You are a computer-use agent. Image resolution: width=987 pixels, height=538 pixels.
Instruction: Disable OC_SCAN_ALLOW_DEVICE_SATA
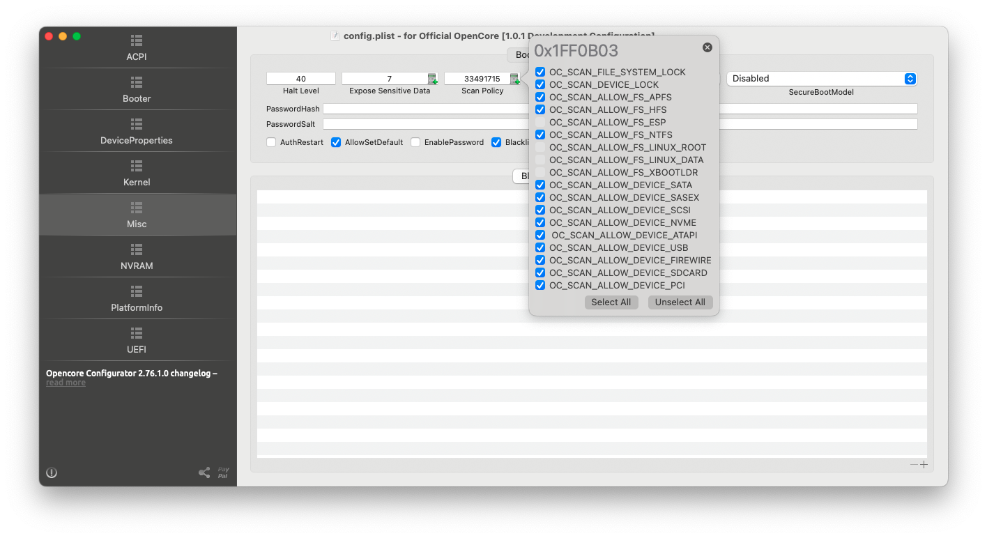coord(540,185)
